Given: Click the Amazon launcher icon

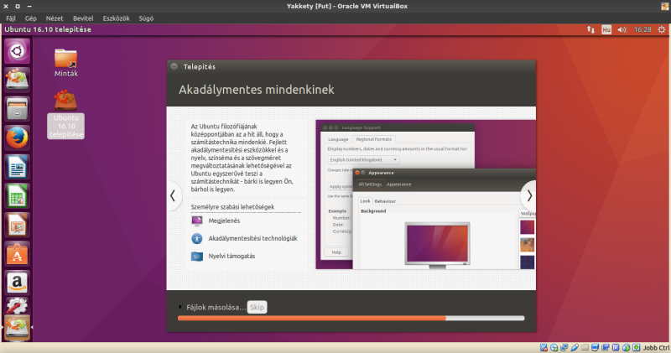Looking at the screenshot, I should (x=18, y=282).
